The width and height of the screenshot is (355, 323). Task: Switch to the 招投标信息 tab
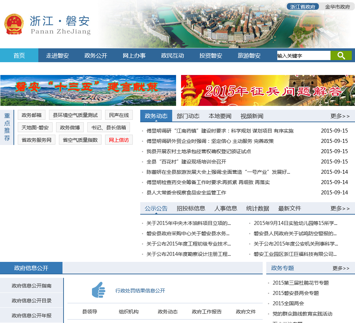[191, 208]
